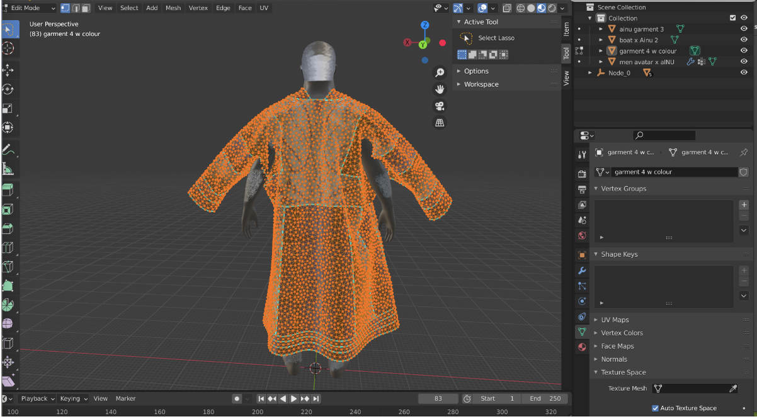Click the camera view icon in viewport
This screenshot has width=757, height=419.
click(440, 106)
